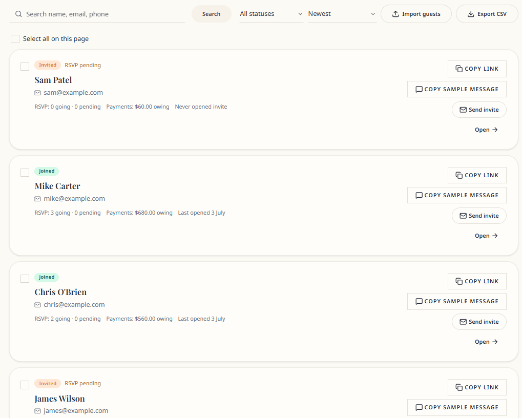Screen dimensions: 522x418
Task: Click the Export CSV button
Action: (487, 14)
